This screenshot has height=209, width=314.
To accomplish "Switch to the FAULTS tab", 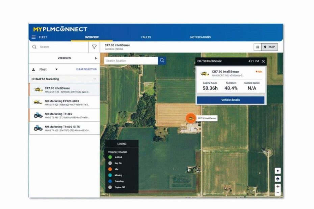I will click(146, 37).
